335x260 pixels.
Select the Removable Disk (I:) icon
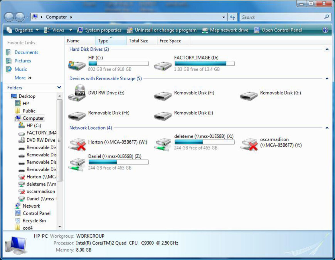pyautogui.click(x=163, y=116)
